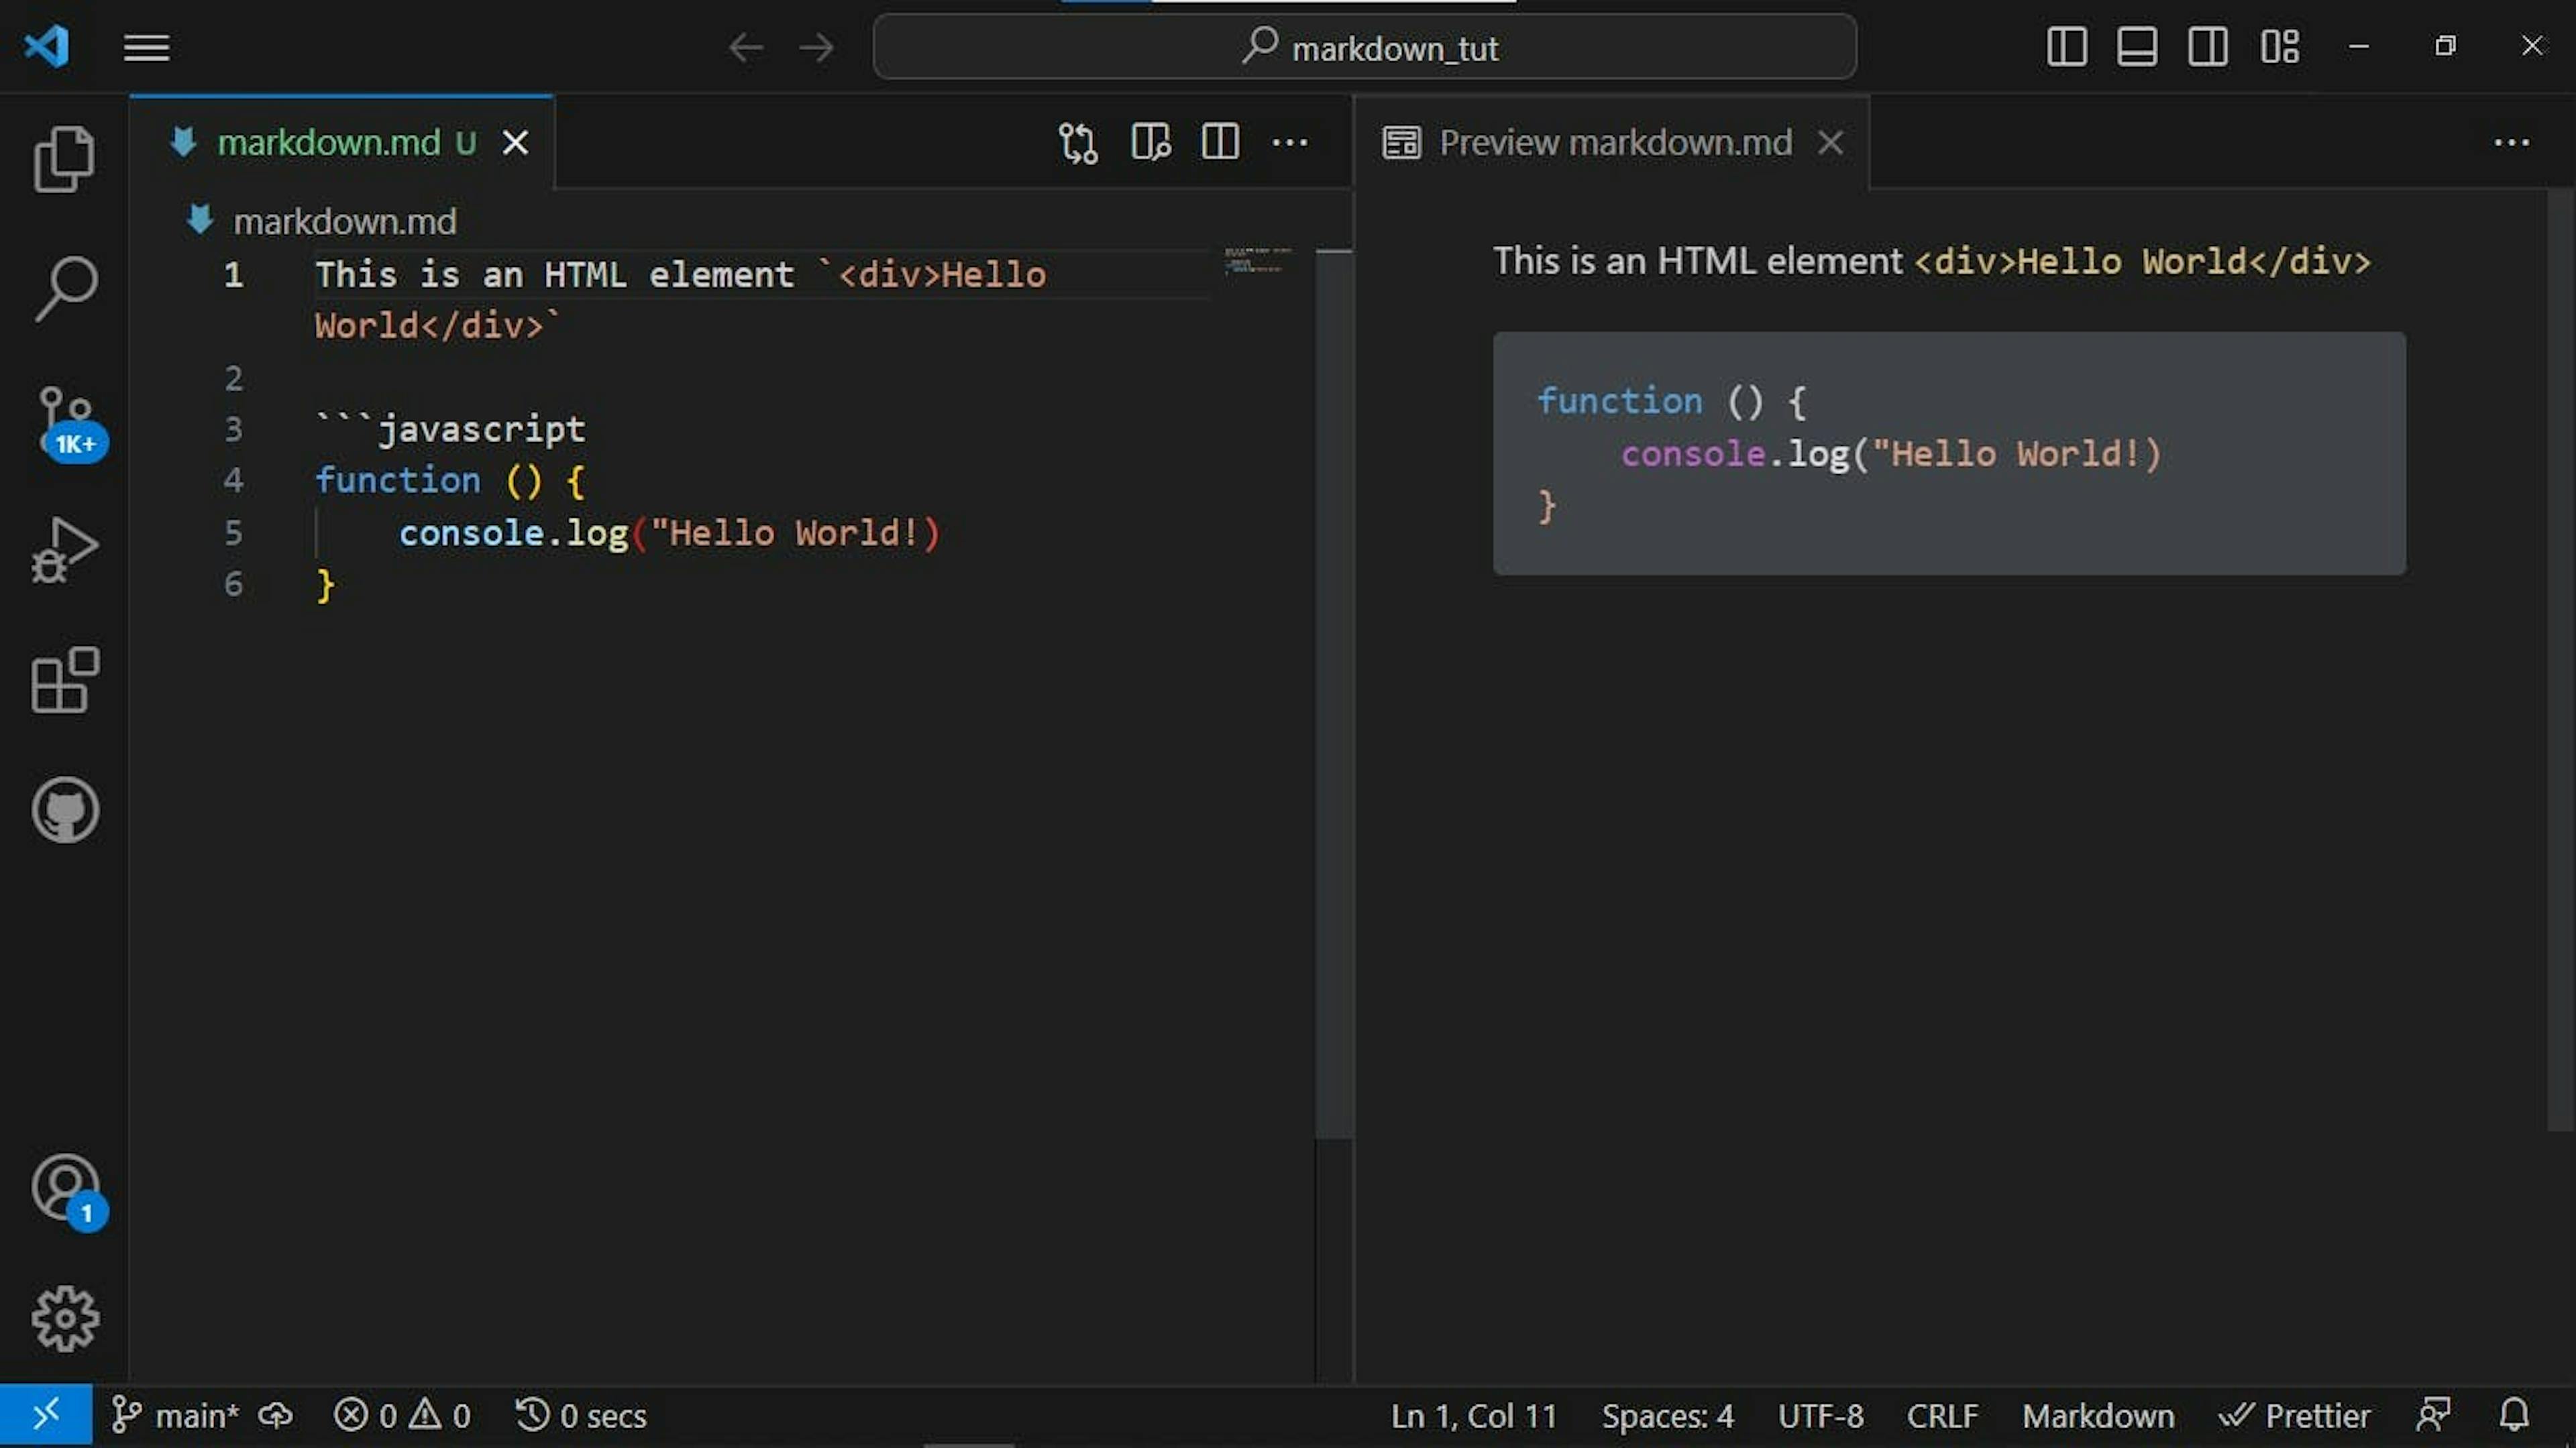Click the rendered code block in preview
The width and height of the screenshot is (2576, 1448).
1949,453
